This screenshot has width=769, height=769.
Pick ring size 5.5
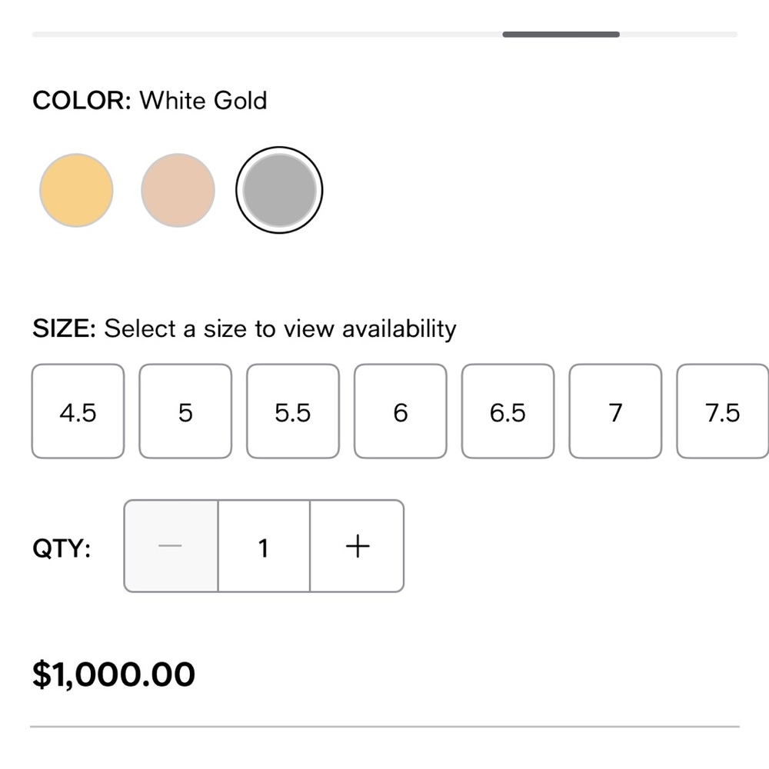(293, 412)
